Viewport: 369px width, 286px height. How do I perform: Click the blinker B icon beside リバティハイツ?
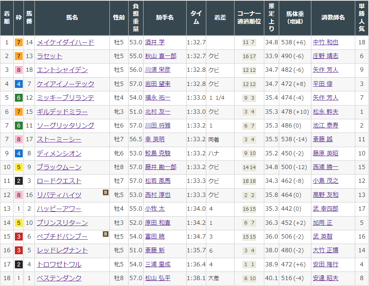[x=105, y=193]
